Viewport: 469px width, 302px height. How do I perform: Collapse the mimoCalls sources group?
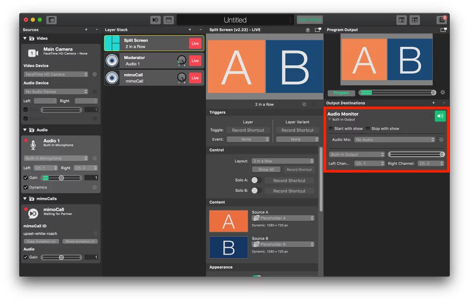pos(25,198)
